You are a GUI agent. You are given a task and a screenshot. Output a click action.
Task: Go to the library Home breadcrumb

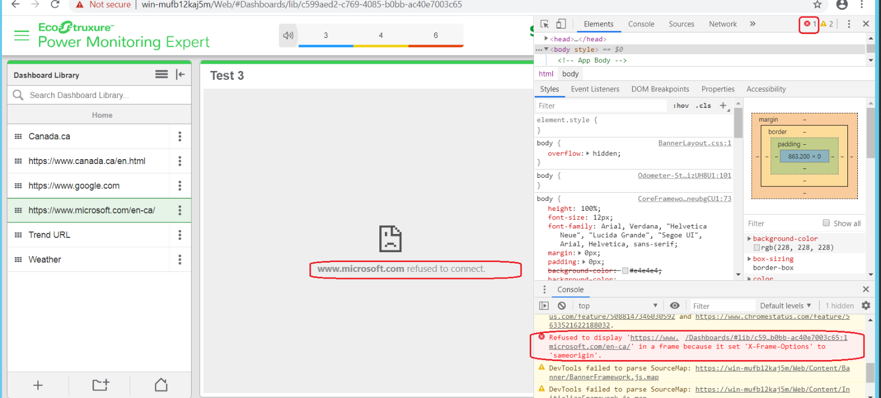click(102, 115)
